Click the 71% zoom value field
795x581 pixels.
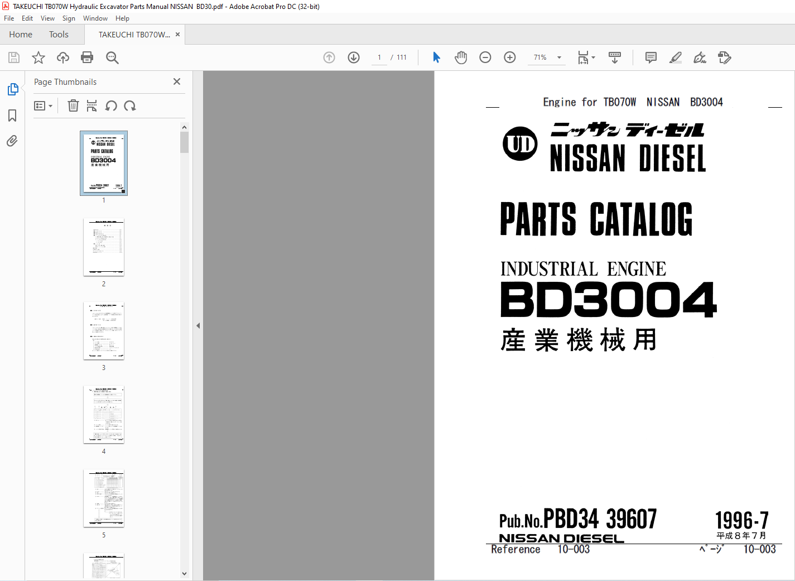[540, 57]
